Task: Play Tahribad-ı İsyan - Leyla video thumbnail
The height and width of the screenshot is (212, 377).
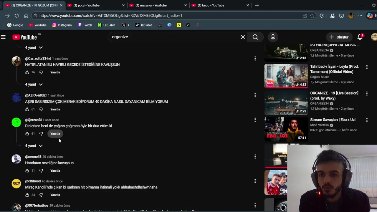Action: (286, 76)
